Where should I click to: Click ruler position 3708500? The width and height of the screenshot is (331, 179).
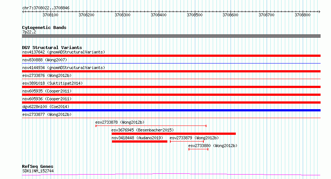pyautogui.click(x=195, y=15)
